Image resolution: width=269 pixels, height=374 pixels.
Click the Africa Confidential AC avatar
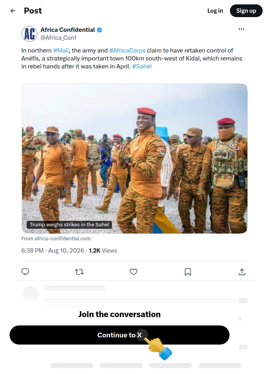[29, 34]
